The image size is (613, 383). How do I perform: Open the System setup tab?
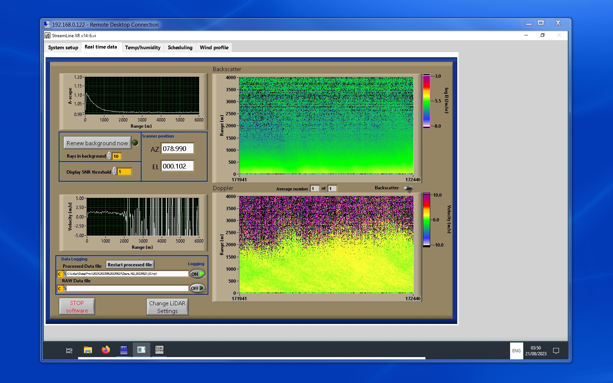pyautogui.click(x=63, y=47)
